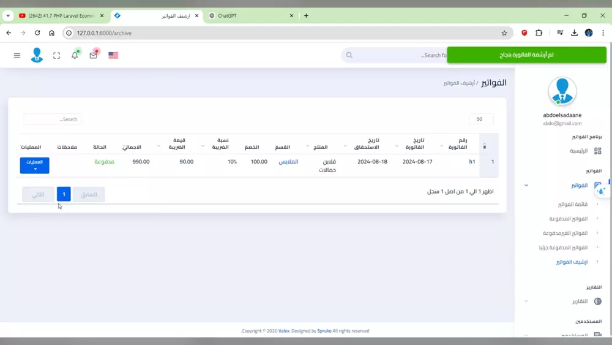Viewport: 612px width, 345px height.
Task: Click the sidebar profile picture
Action: (562, 91)
